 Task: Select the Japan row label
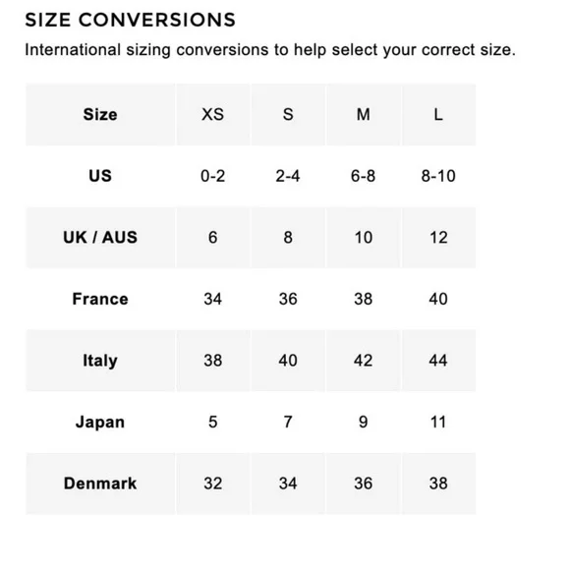point(100,422)
